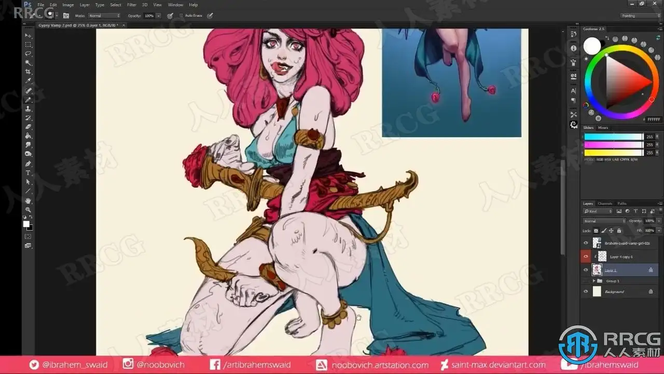Select the Move tool
This screenshot has width=664, height=374.
[28, 35]
